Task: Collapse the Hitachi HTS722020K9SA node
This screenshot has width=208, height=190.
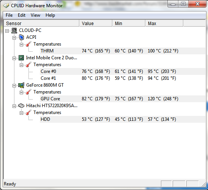Action: point(14,106)
